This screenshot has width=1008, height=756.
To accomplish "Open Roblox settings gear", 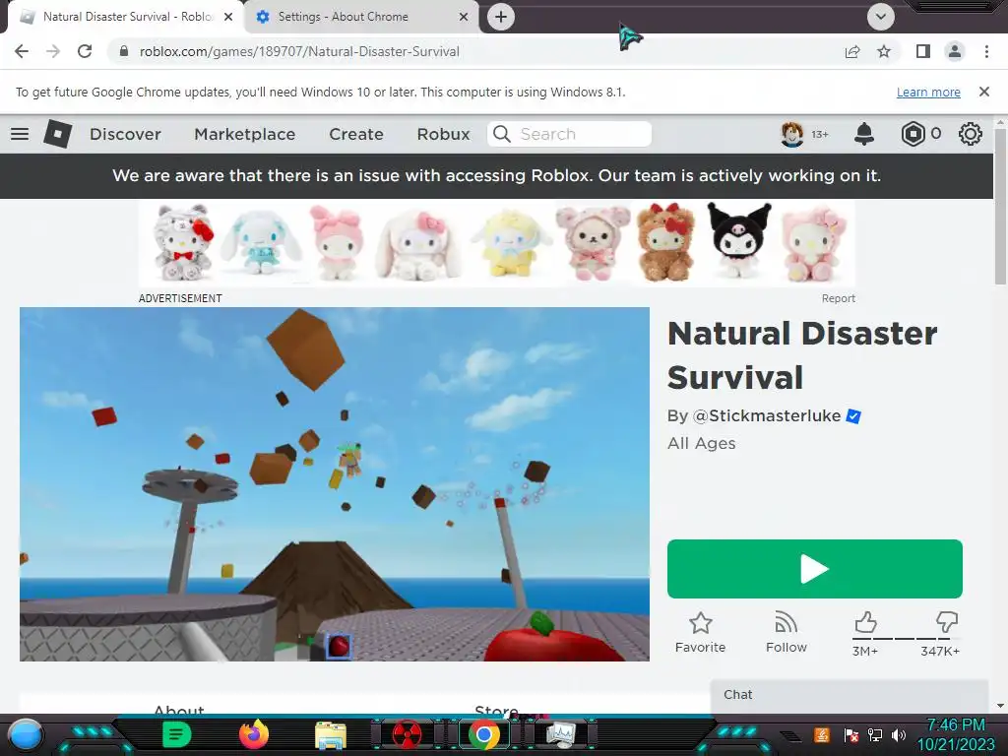I will [970, 134].
